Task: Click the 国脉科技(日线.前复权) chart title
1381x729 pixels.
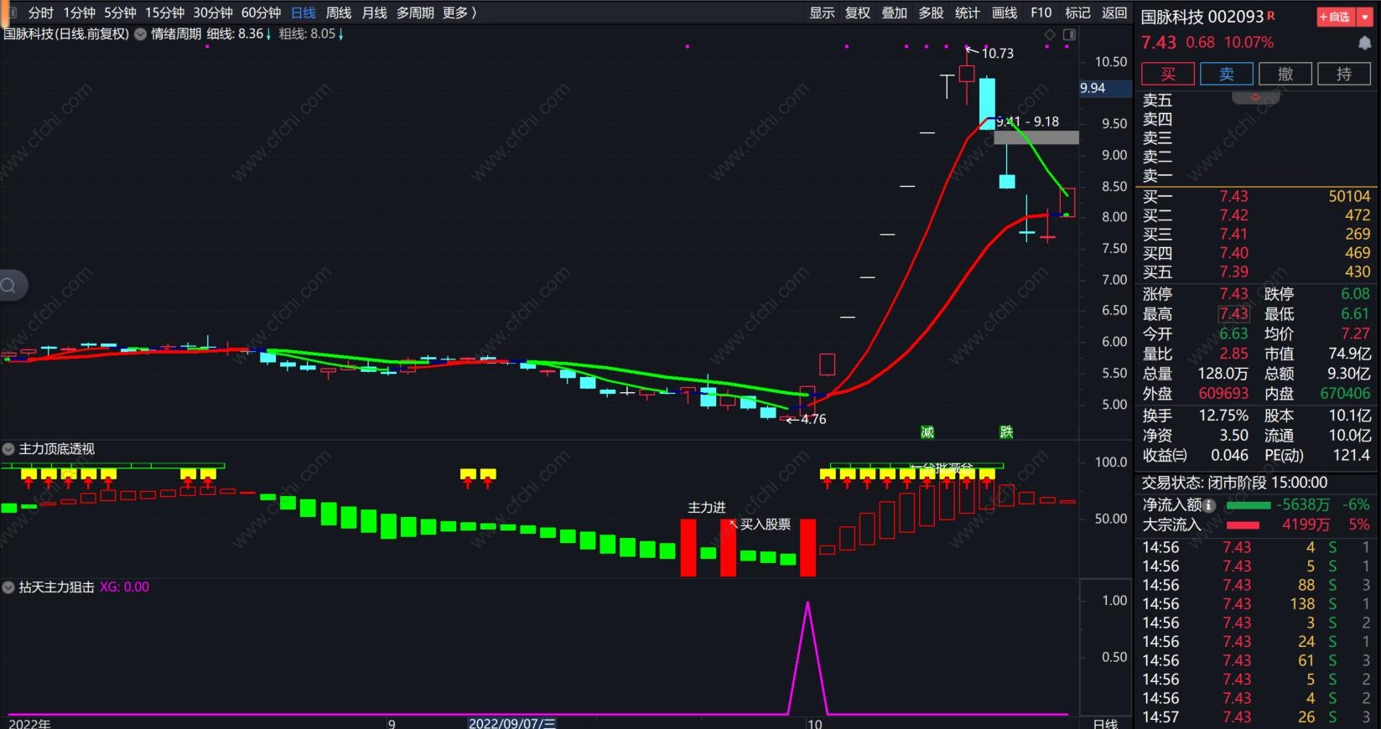Action: (x=66, y=34)
